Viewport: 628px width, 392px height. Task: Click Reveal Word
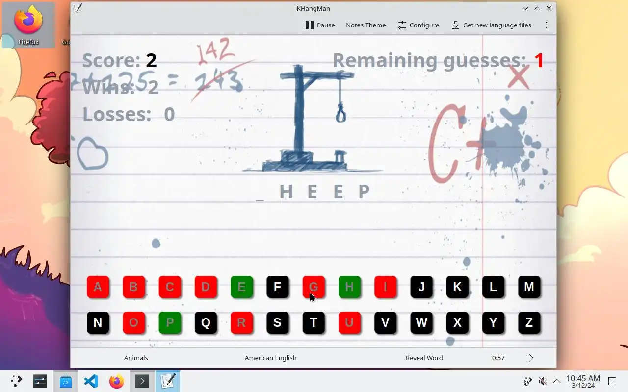coord(424,358)
